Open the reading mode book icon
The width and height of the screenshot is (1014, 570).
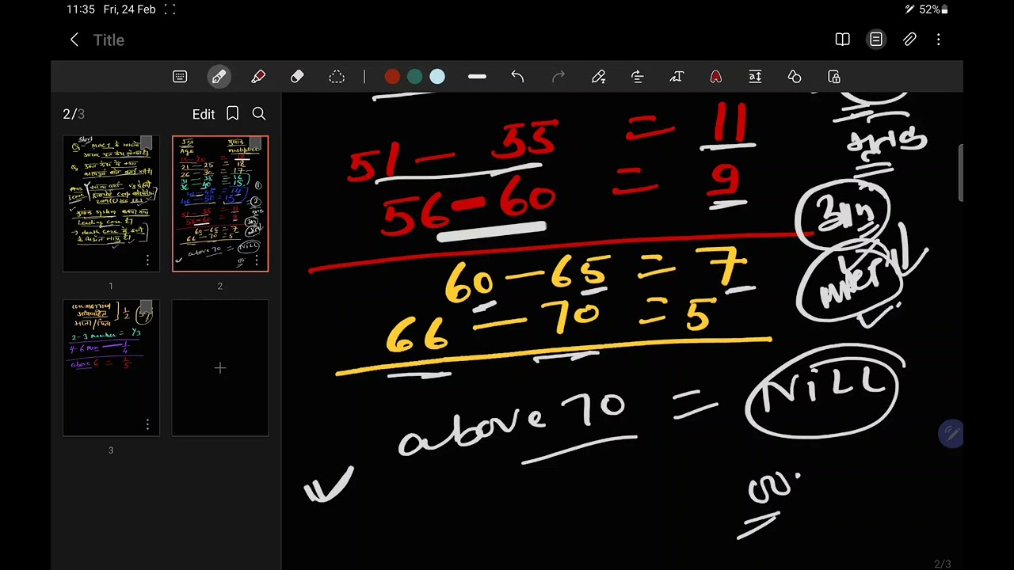tap(842, 40)
